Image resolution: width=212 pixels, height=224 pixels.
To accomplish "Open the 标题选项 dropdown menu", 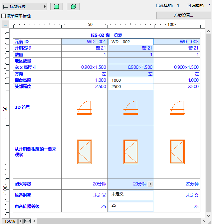I will 24,7.
